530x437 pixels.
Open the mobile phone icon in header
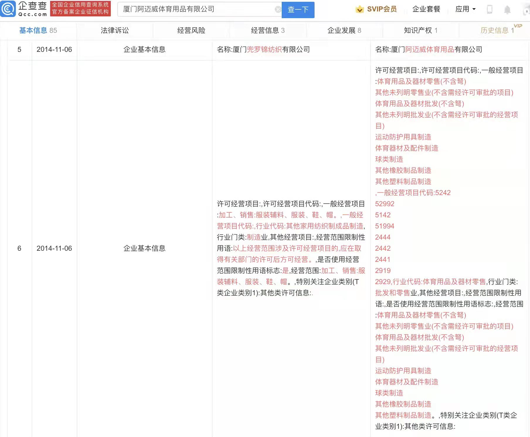[x=490, y=9]
